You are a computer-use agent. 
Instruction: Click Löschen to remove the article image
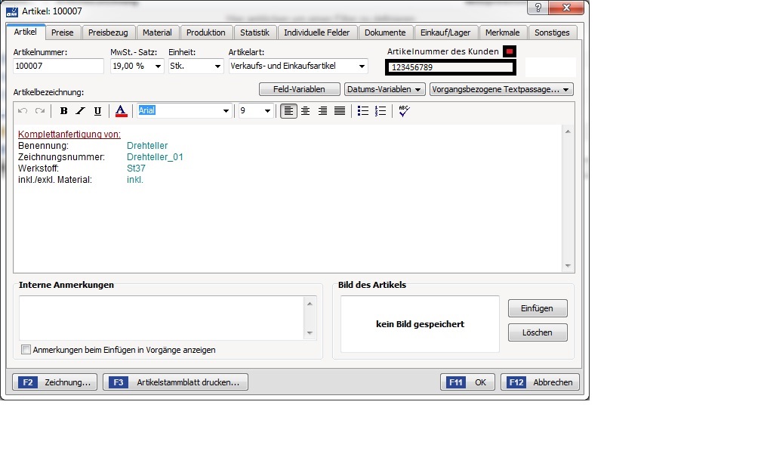point(538,332)
